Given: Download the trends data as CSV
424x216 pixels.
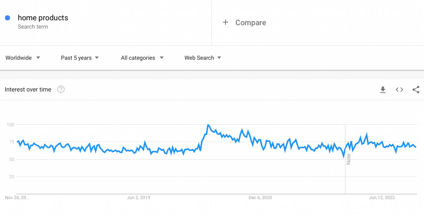Looking at the screenshot, I should [x=383, y=90].
